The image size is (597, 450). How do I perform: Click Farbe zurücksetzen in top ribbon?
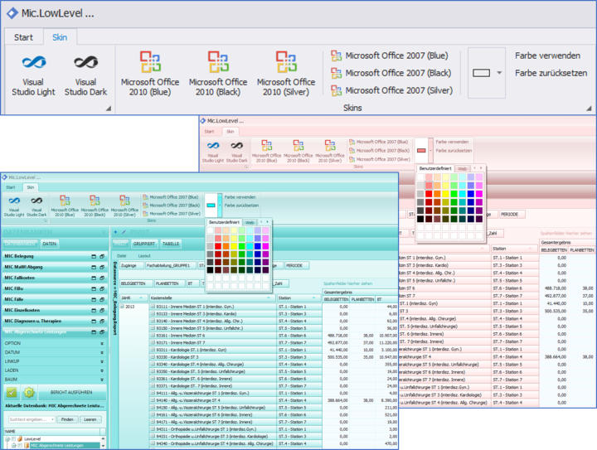tap(551, 73)
